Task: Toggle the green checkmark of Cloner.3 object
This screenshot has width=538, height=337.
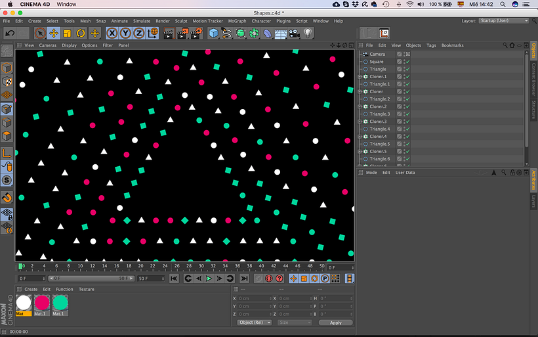Action: pos(408,122)
